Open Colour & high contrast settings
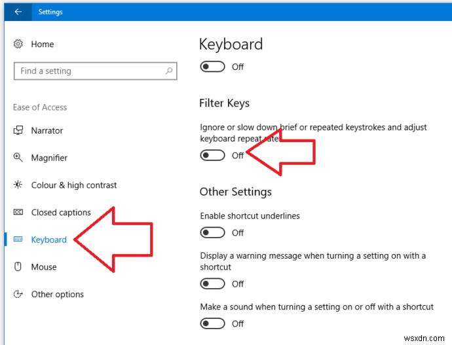 coord(74,185)
